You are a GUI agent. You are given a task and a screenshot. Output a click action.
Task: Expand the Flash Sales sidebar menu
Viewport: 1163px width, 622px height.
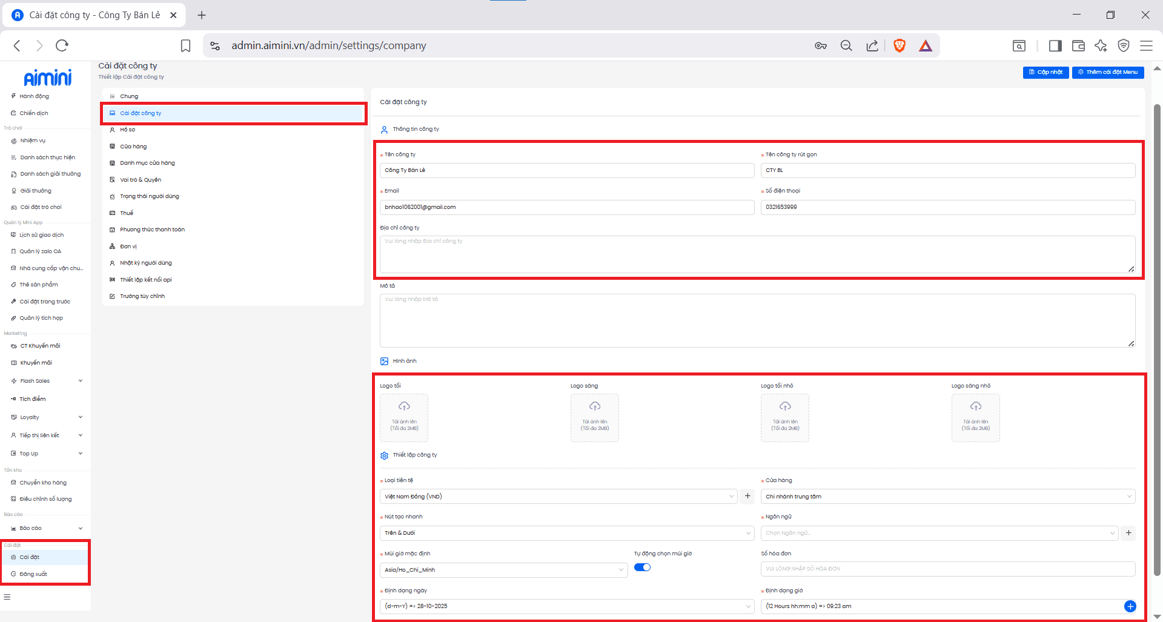pyautogui.click(x=45, y=381)
